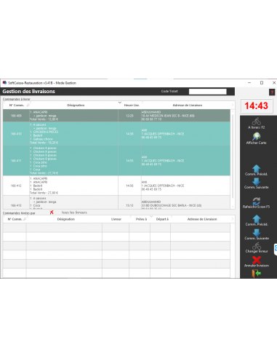Click the Livreur column header
This screenshot has width=277, height=358.
116,219
